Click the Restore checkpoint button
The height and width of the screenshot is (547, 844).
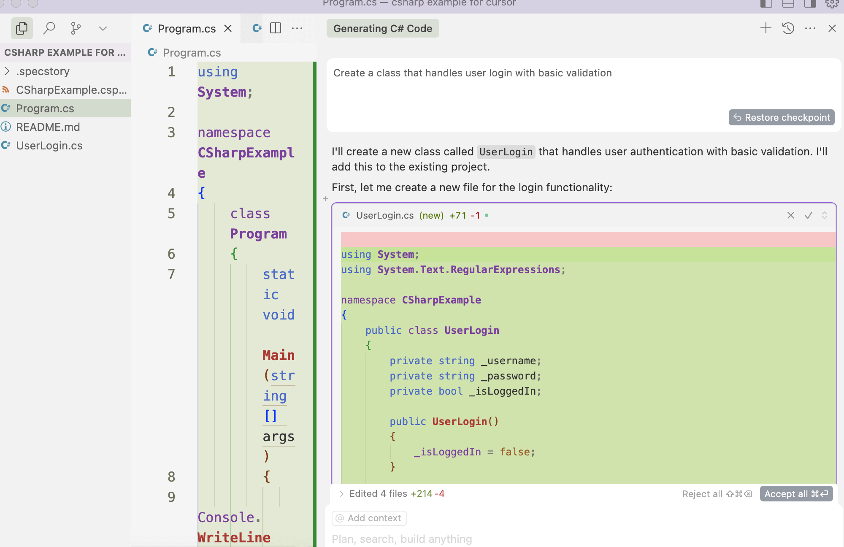782,117
